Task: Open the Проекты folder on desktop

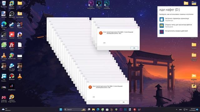Action: 194,46
